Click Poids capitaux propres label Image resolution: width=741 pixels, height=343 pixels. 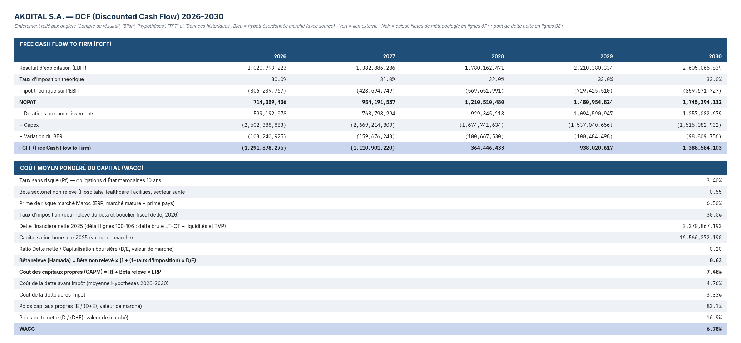[80, 306]
